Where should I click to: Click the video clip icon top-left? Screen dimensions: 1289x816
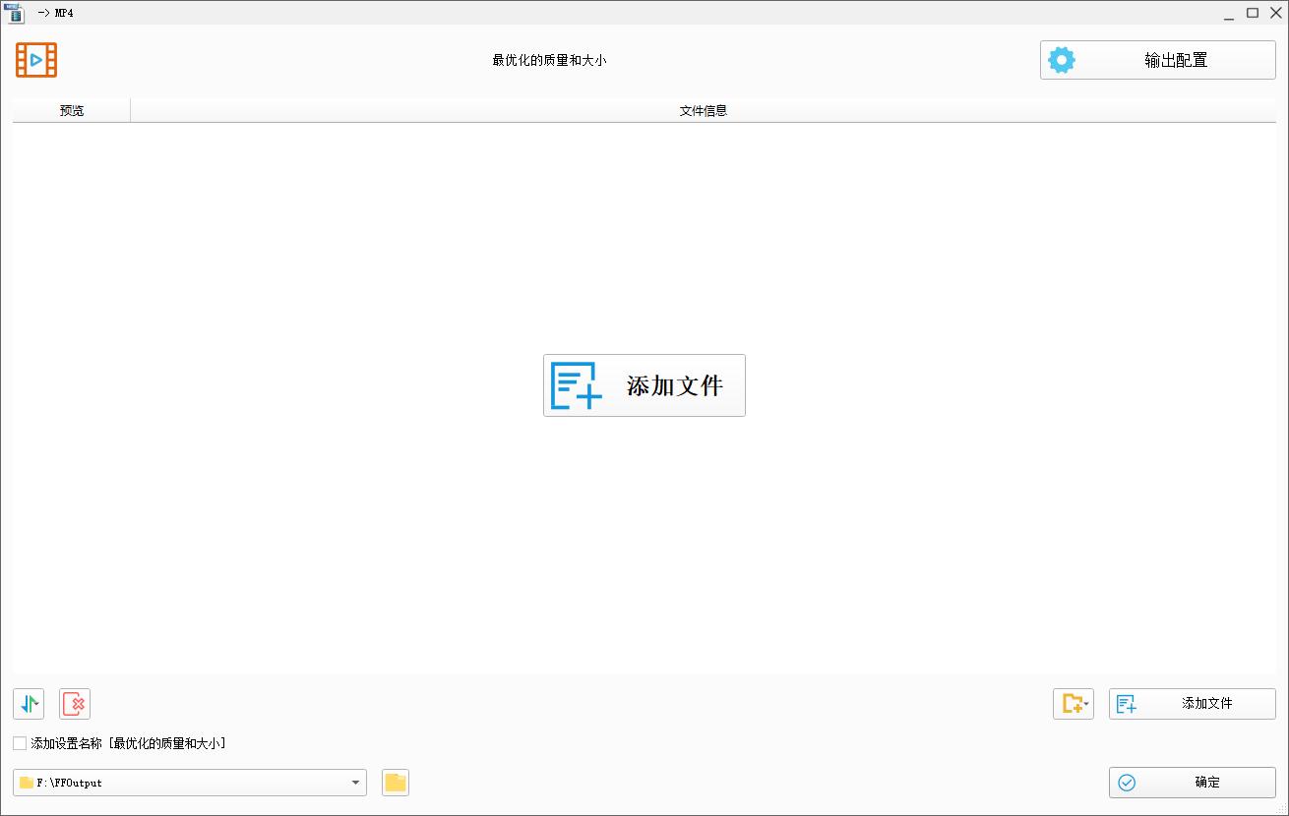point(35,59)
